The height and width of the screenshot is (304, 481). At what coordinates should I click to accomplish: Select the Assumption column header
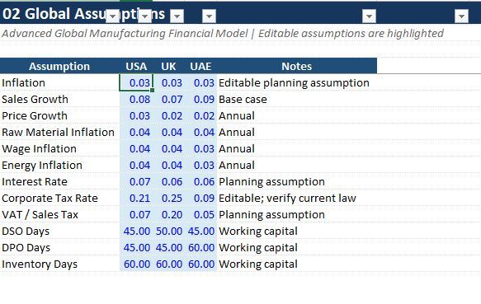(59, 66)
